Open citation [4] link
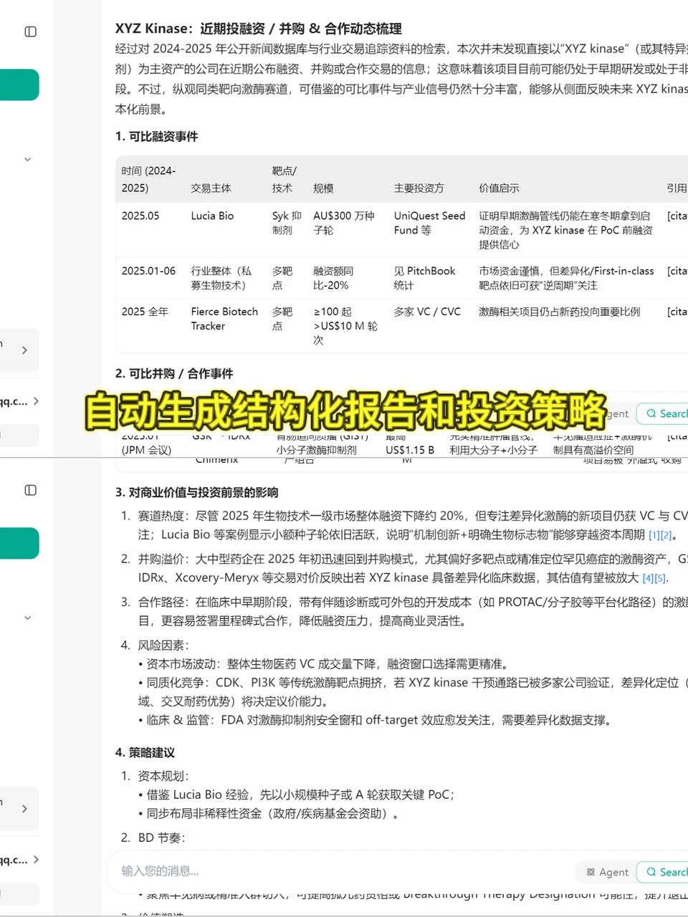 [648, 577]
